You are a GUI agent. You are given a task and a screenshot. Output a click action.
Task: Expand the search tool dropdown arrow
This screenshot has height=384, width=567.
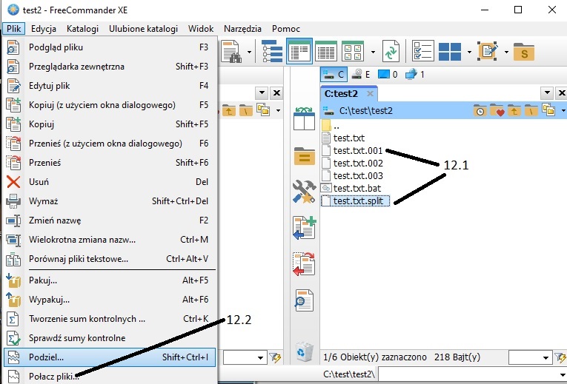[249, 53]
